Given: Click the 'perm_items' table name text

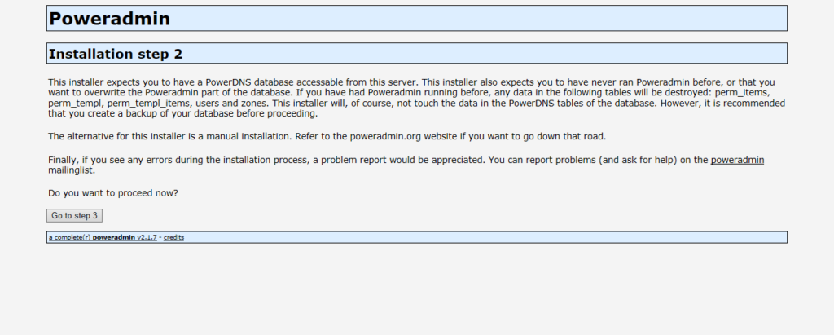Looking at the screenshot, I should 741,93.
